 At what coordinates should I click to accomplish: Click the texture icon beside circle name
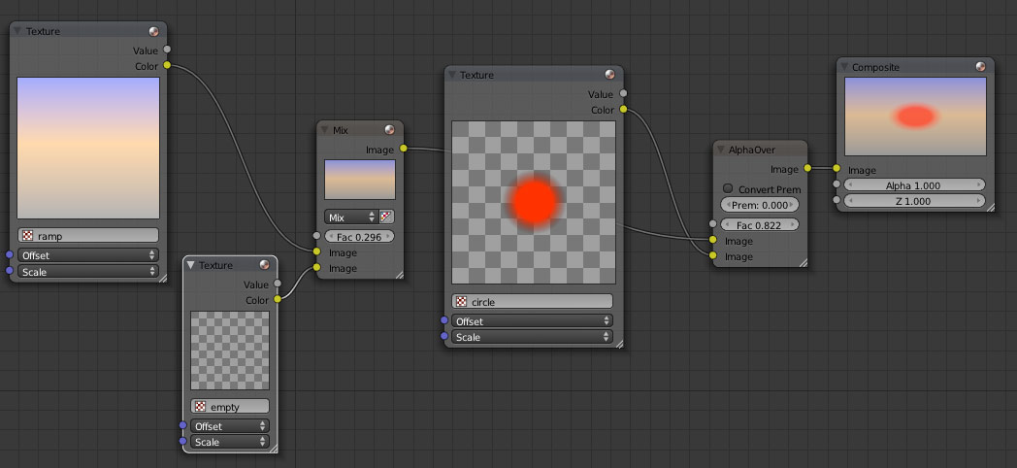tap(461, 302)
